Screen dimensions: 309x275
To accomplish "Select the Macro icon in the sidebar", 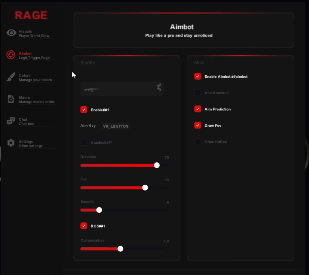I will pyautogui.click(x=11, y=99).
